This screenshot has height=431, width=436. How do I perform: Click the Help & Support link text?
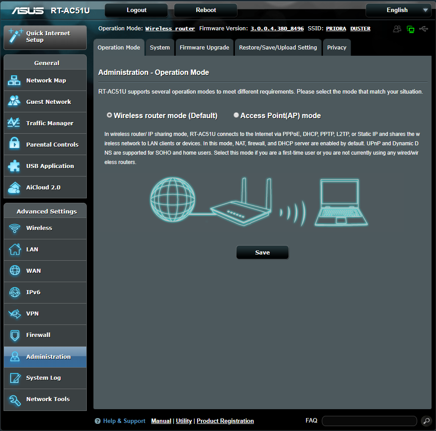[x=124, y=421]
